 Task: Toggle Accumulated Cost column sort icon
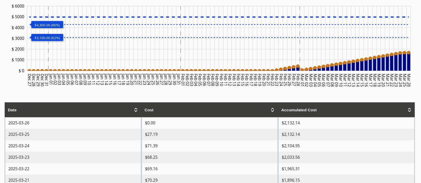tap(409, 110)
